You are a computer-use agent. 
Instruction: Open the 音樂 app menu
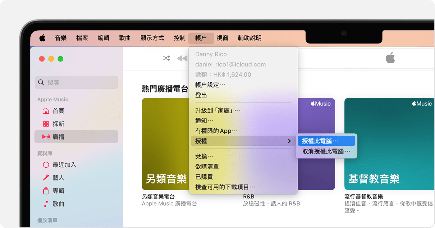pyautogui.click(x=61, y=38)
